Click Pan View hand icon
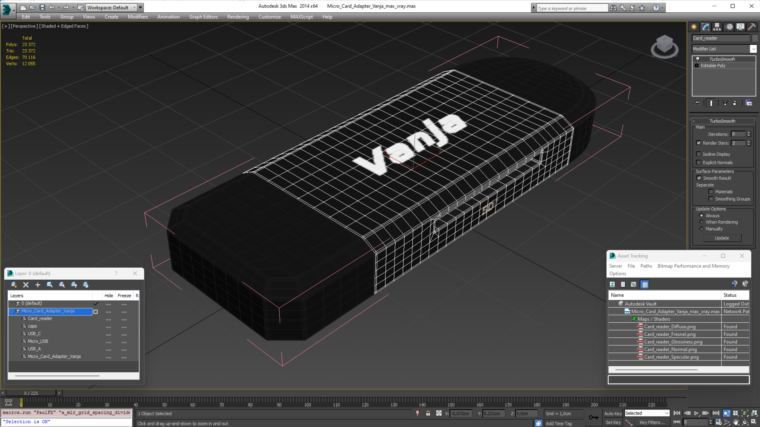 [735, 422]
